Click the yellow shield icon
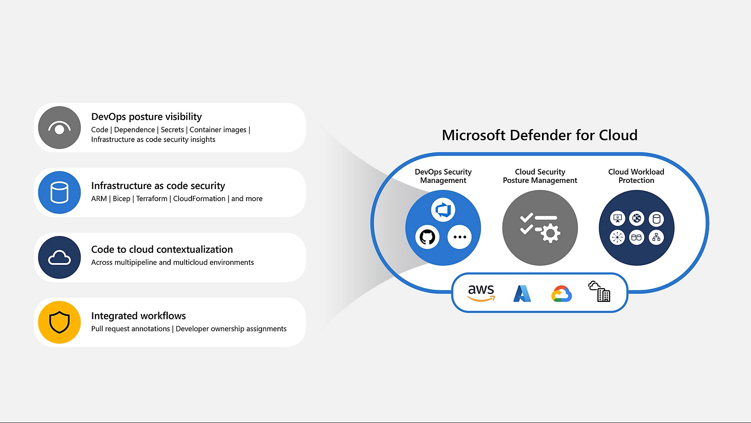 click(59, 322)
